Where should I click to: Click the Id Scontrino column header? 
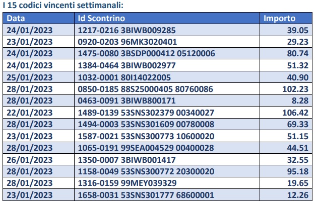pyautogui.click(x=167, y=19)
